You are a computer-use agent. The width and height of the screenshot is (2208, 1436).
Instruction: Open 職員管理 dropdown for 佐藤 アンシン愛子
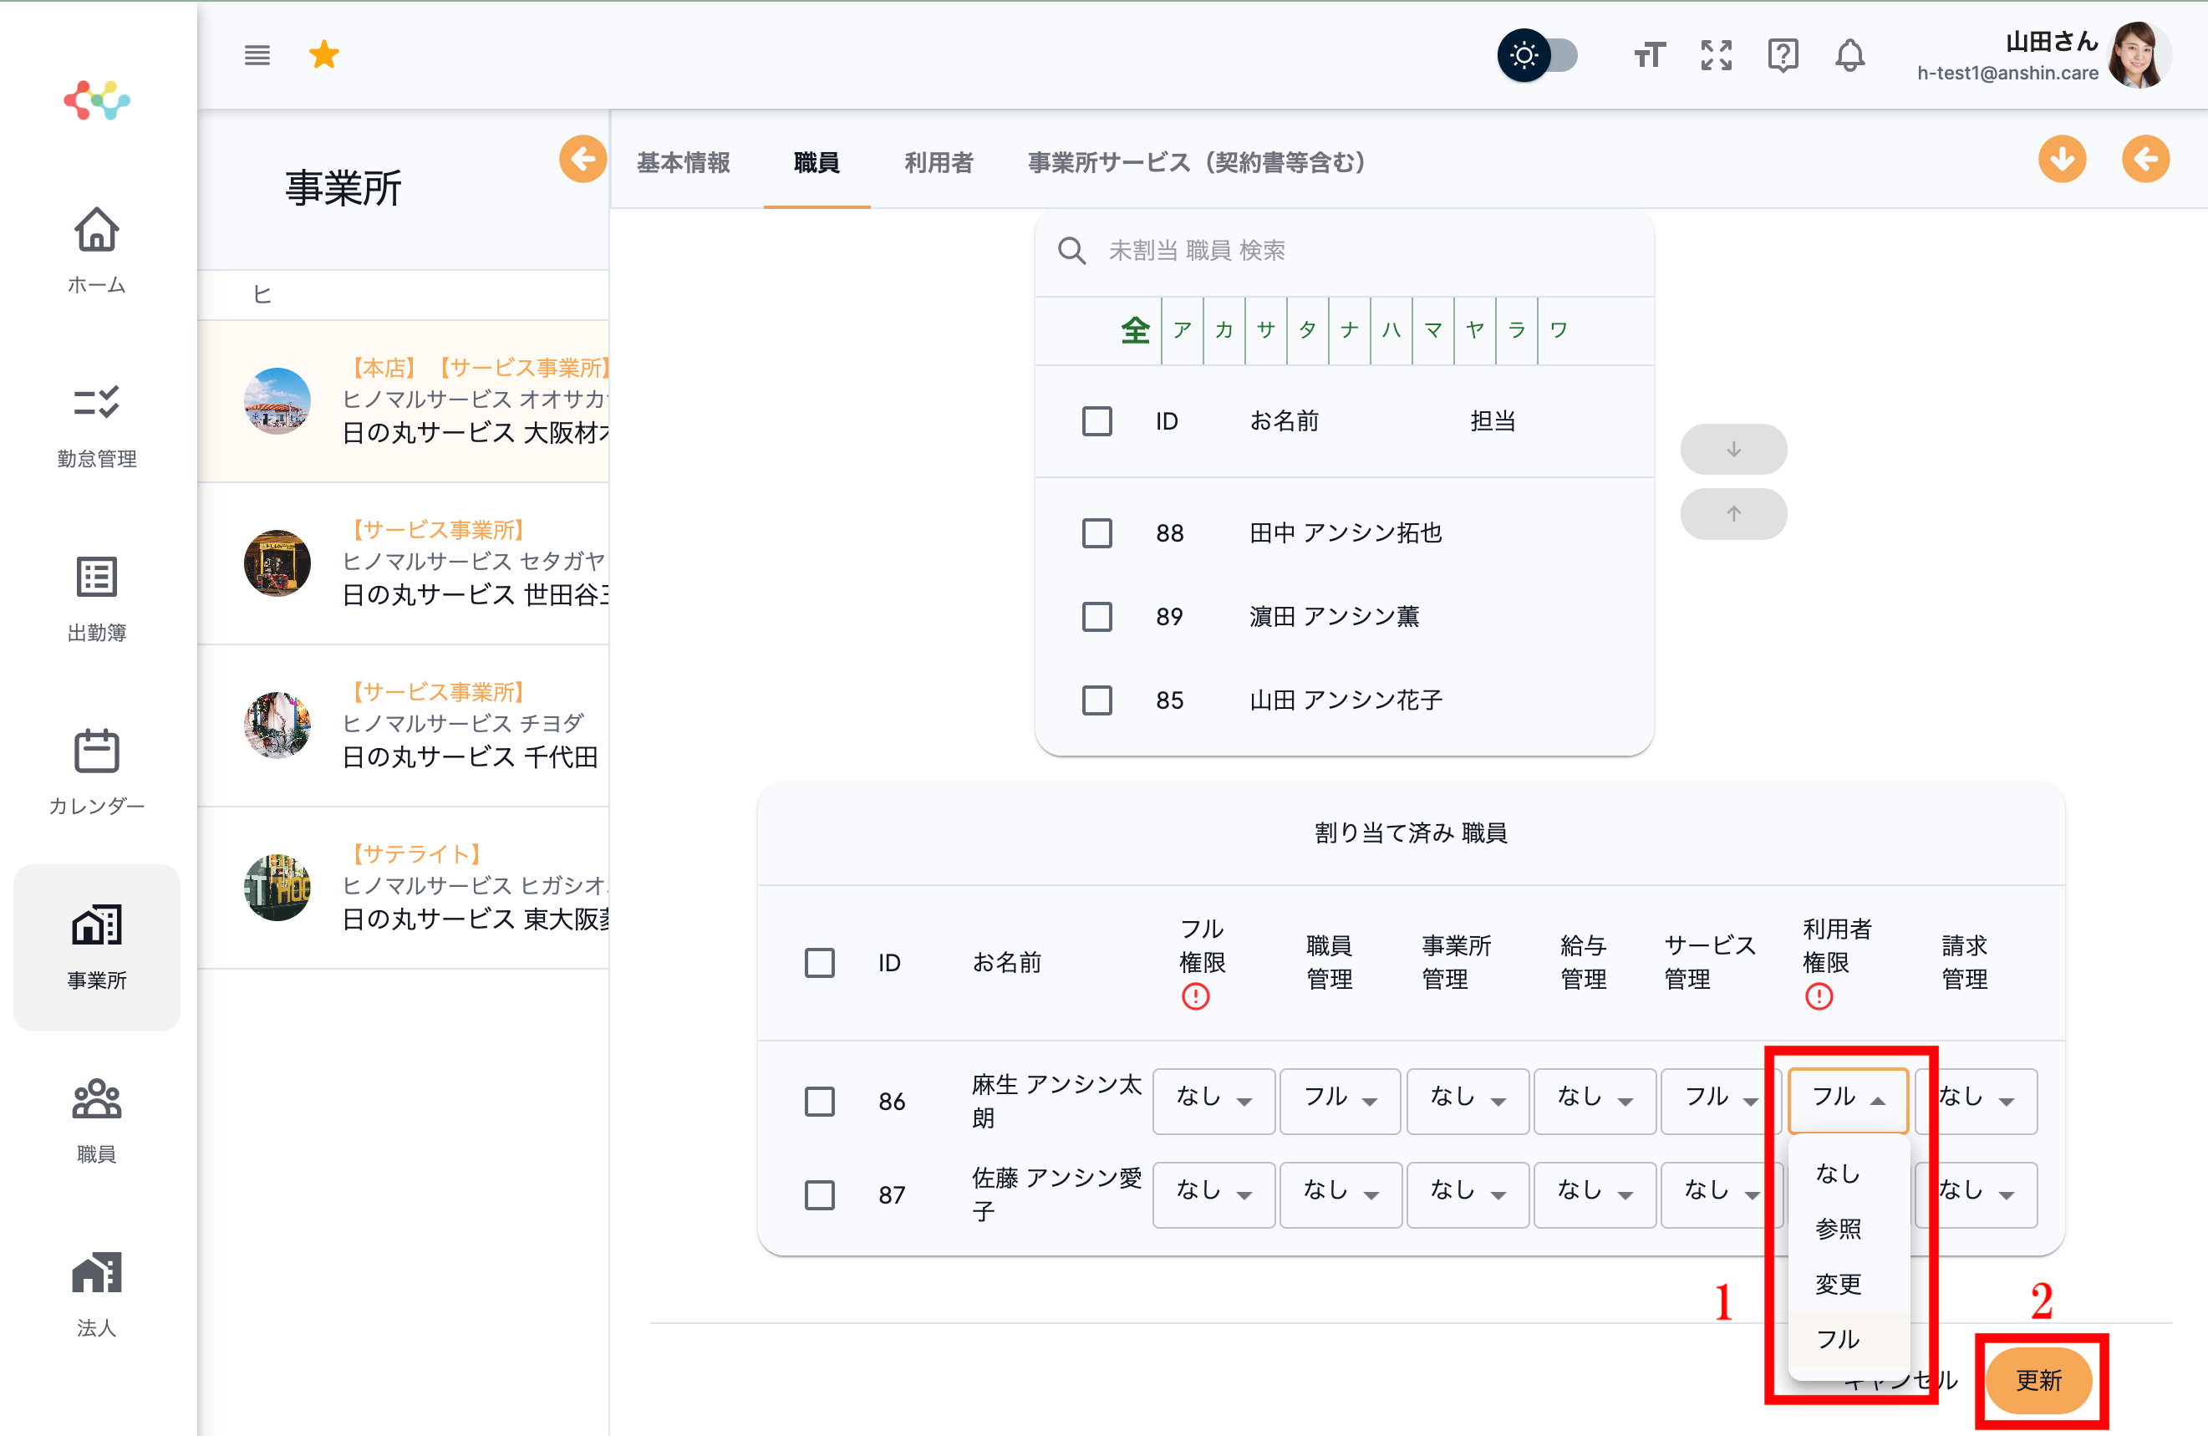click(1339, 1194)
